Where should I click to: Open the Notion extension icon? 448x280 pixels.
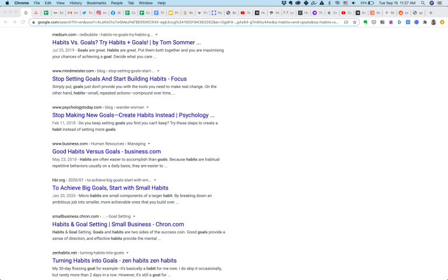click(x=382, y=22)
